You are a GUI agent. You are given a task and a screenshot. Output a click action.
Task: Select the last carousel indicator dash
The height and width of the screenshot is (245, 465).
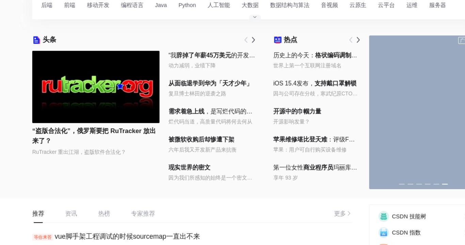(445, 184)
